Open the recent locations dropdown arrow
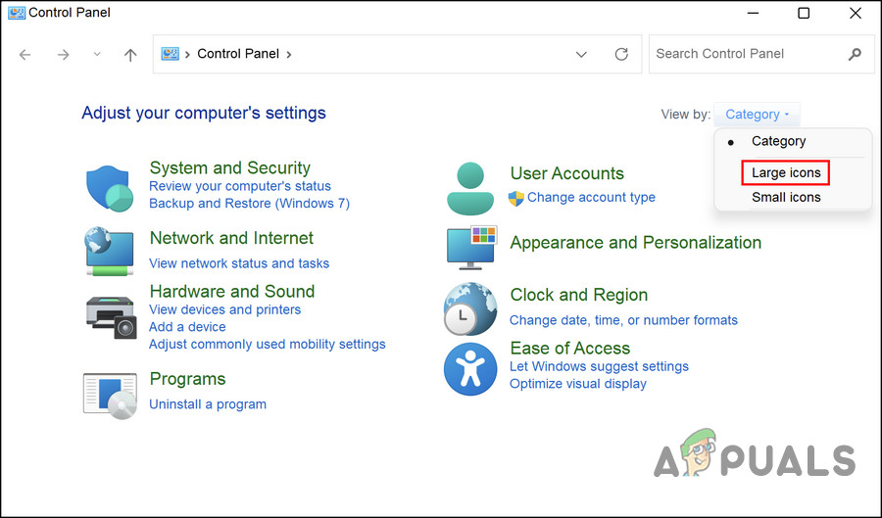The image size is (882, 518). [97, 55]
